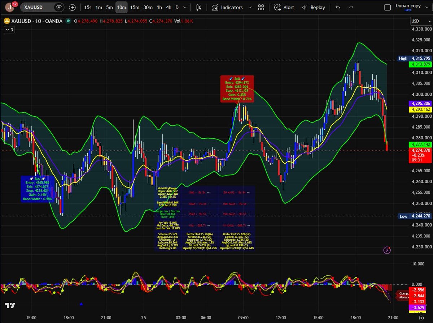Click the yellow price tag 4,293.162

[420, 109]
